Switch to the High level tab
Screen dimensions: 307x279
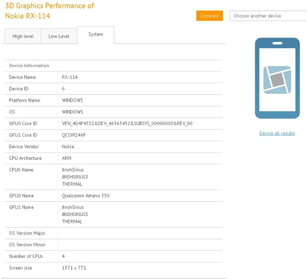point(23,36)
